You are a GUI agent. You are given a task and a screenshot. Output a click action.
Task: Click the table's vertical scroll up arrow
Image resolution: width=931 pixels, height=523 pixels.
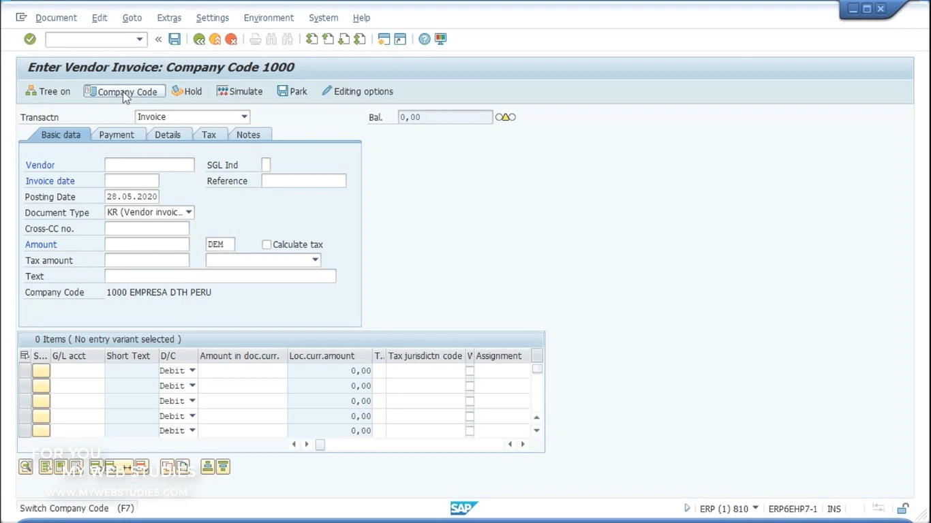pyautogui.click(x=536, y=417)
